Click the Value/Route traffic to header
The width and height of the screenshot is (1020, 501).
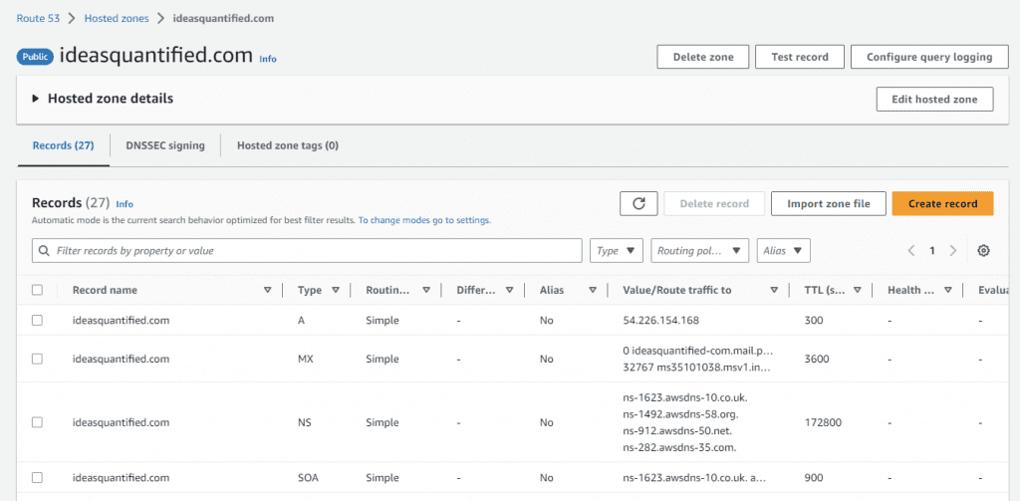point(677,290)
